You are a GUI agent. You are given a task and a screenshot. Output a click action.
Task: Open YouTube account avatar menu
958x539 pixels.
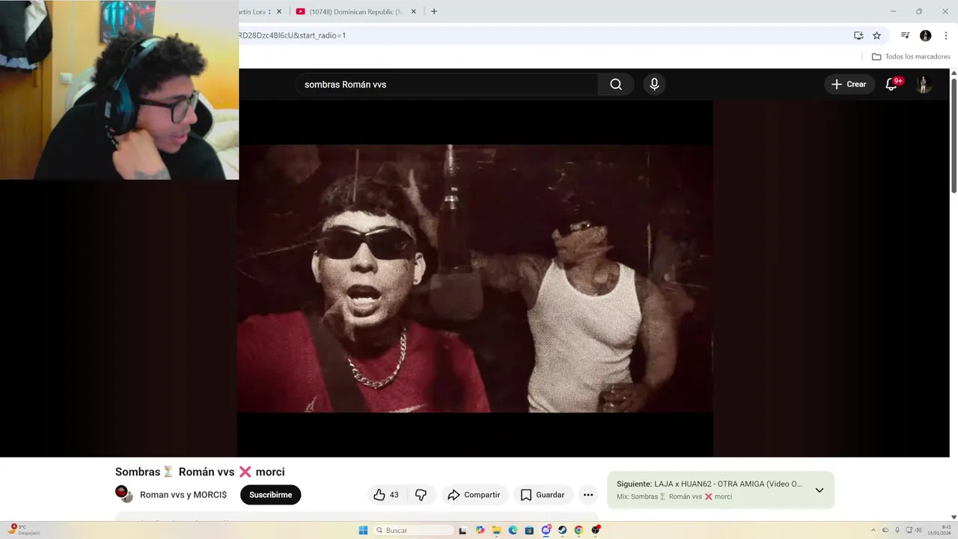point(924,85)
